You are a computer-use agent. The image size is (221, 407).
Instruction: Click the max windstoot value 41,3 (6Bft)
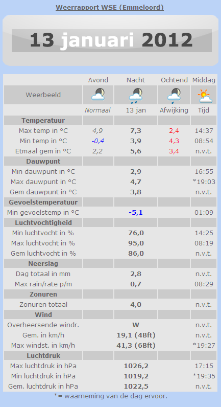(136, 345)
